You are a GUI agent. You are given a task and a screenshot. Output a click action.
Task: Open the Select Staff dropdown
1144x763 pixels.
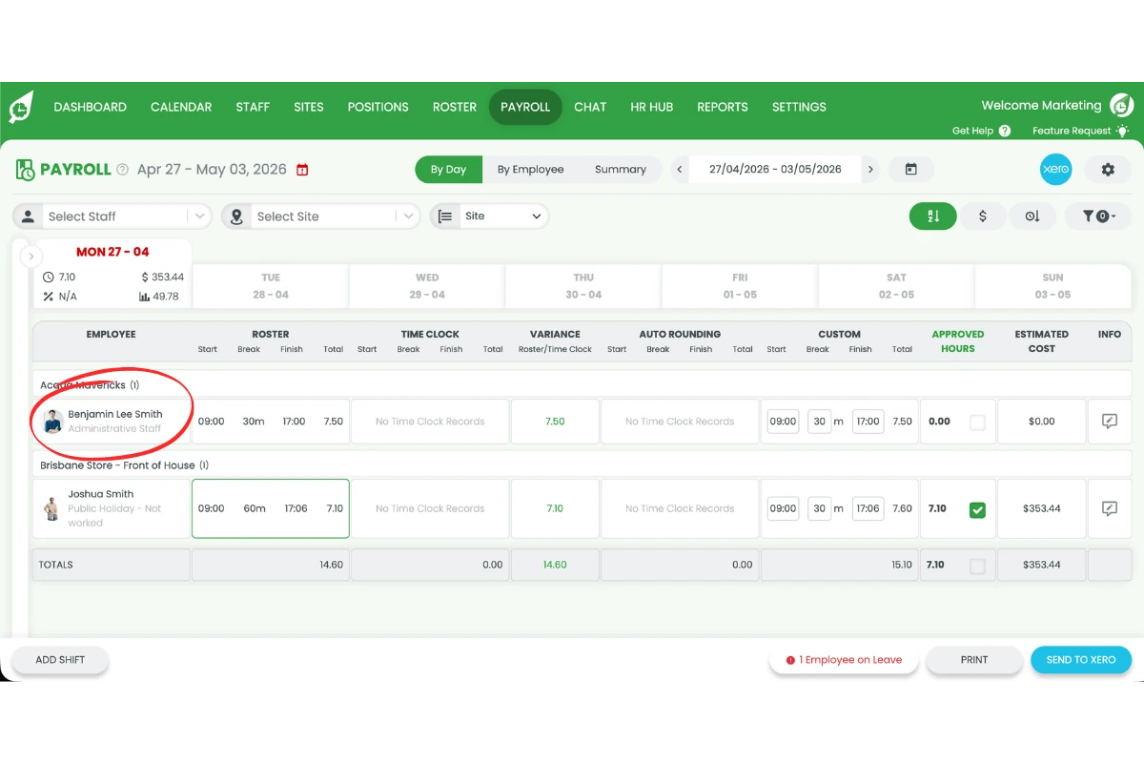(112, 217)
